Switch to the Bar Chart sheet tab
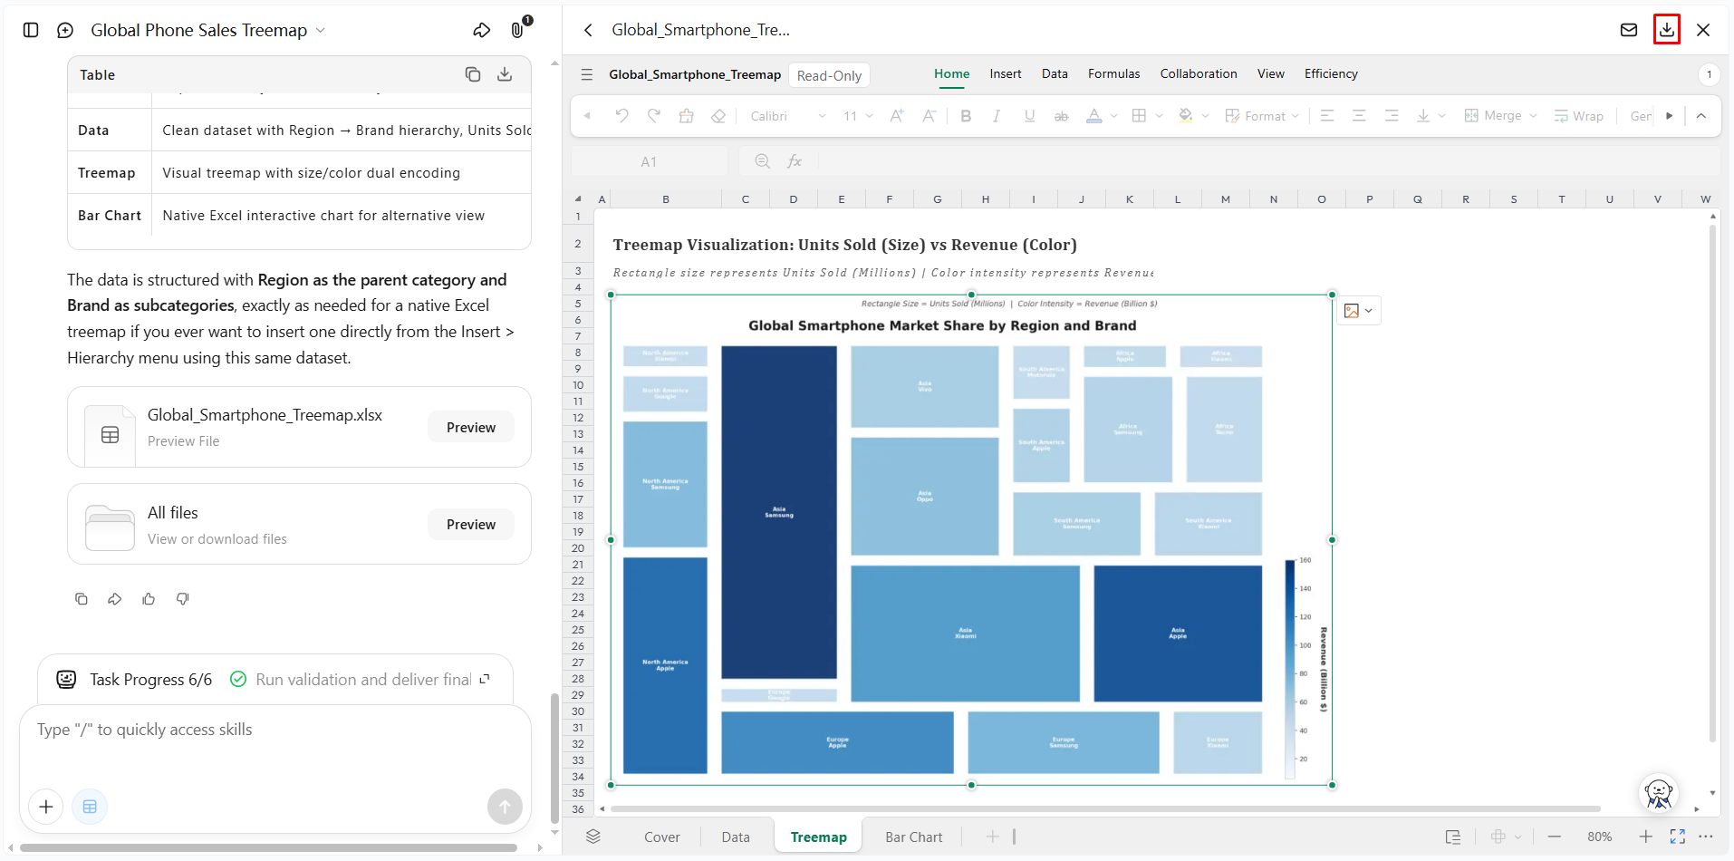Image resolution: width=1734 pixels, height=861 pixels. coord(913,837)
